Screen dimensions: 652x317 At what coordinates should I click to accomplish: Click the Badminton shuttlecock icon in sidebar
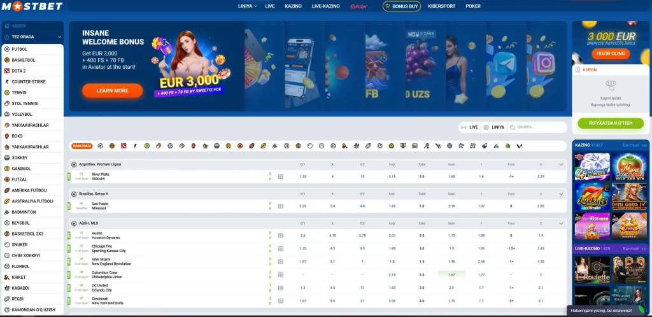(7, 212)
